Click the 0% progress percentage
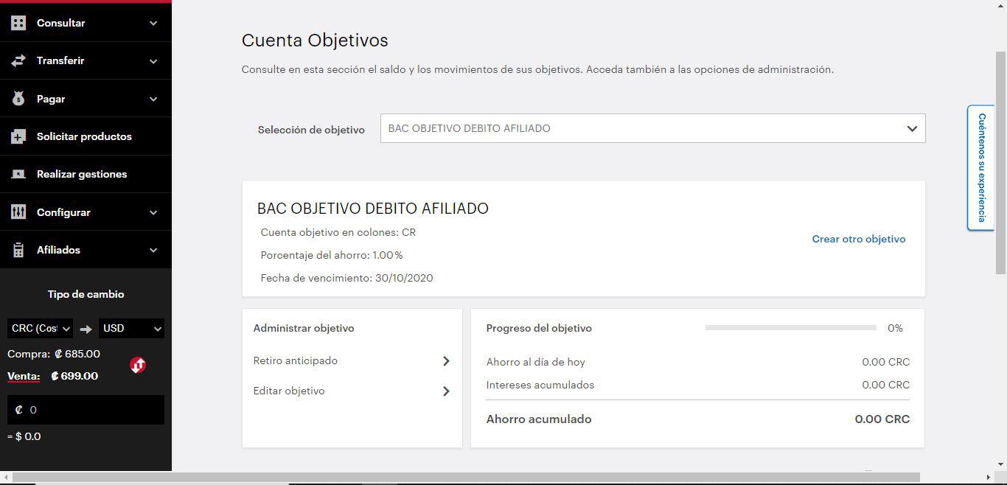 [x=895, y=328]
